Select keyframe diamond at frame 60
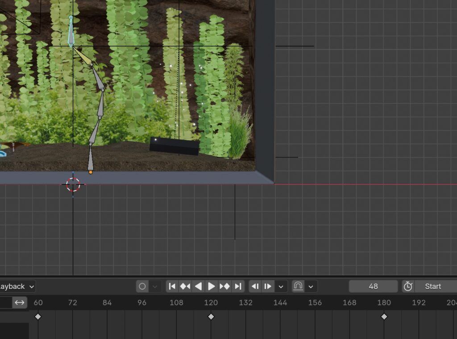 coord(38,317)
